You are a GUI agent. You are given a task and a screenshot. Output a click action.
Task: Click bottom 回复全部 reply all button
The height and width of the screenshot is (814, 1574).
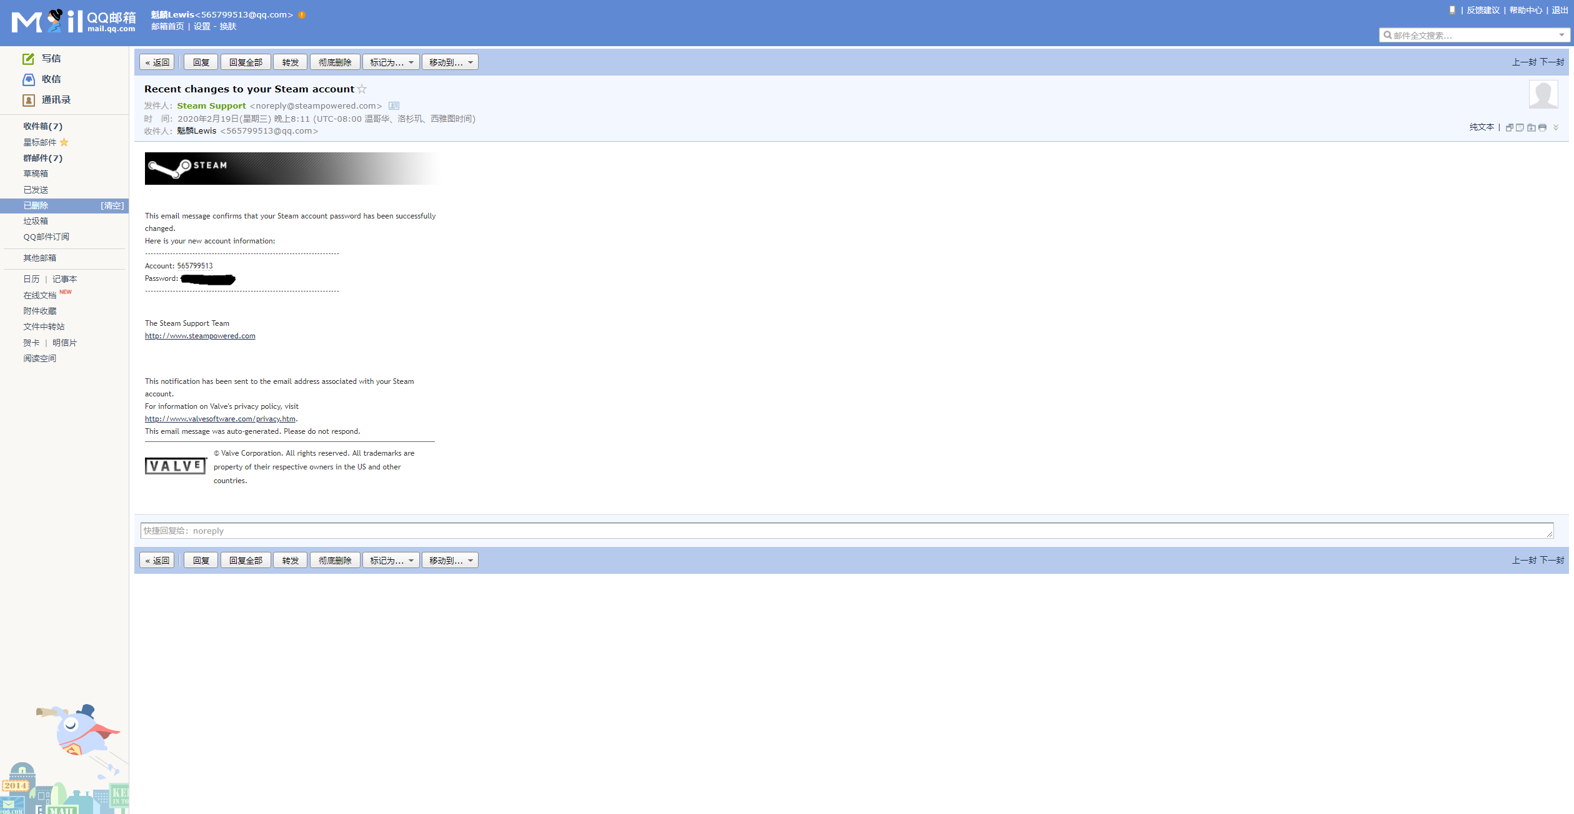coord(246,561)
